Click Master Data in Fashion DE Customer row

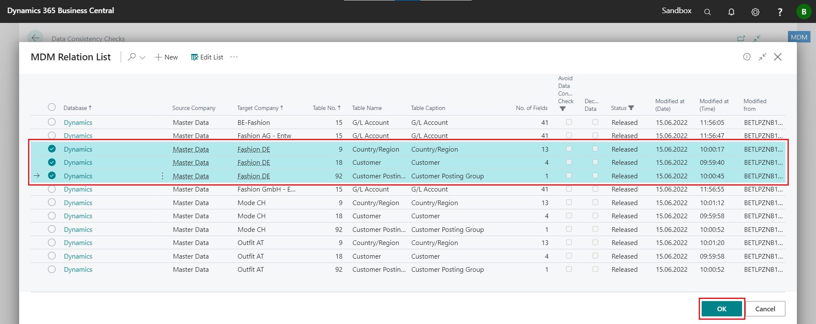click(191, 163)
